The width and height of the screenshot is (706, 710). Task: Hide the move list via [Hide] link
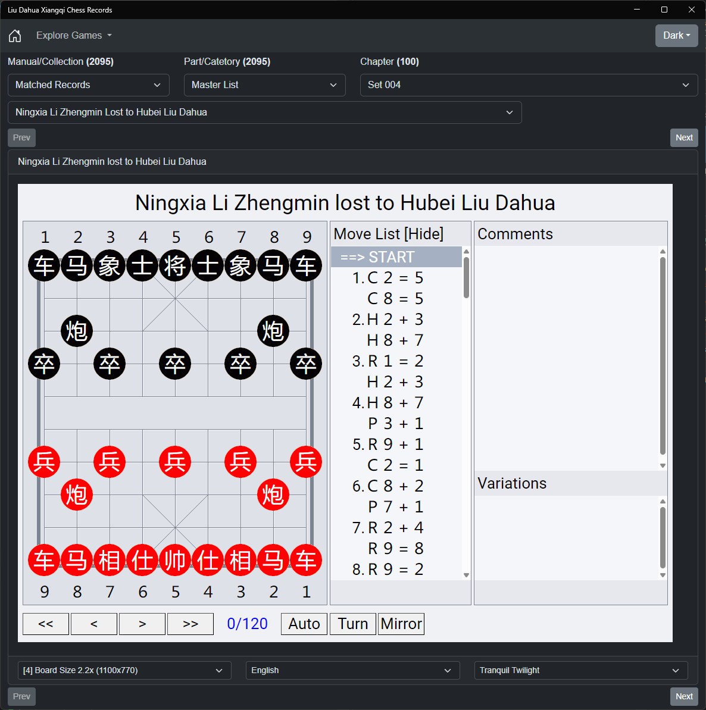click(x=423, y=234)
